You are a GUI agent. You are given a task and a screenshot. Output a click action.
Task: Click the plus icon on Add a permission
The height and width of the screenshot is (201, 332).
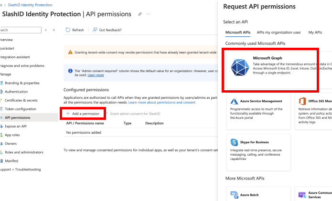68,114
